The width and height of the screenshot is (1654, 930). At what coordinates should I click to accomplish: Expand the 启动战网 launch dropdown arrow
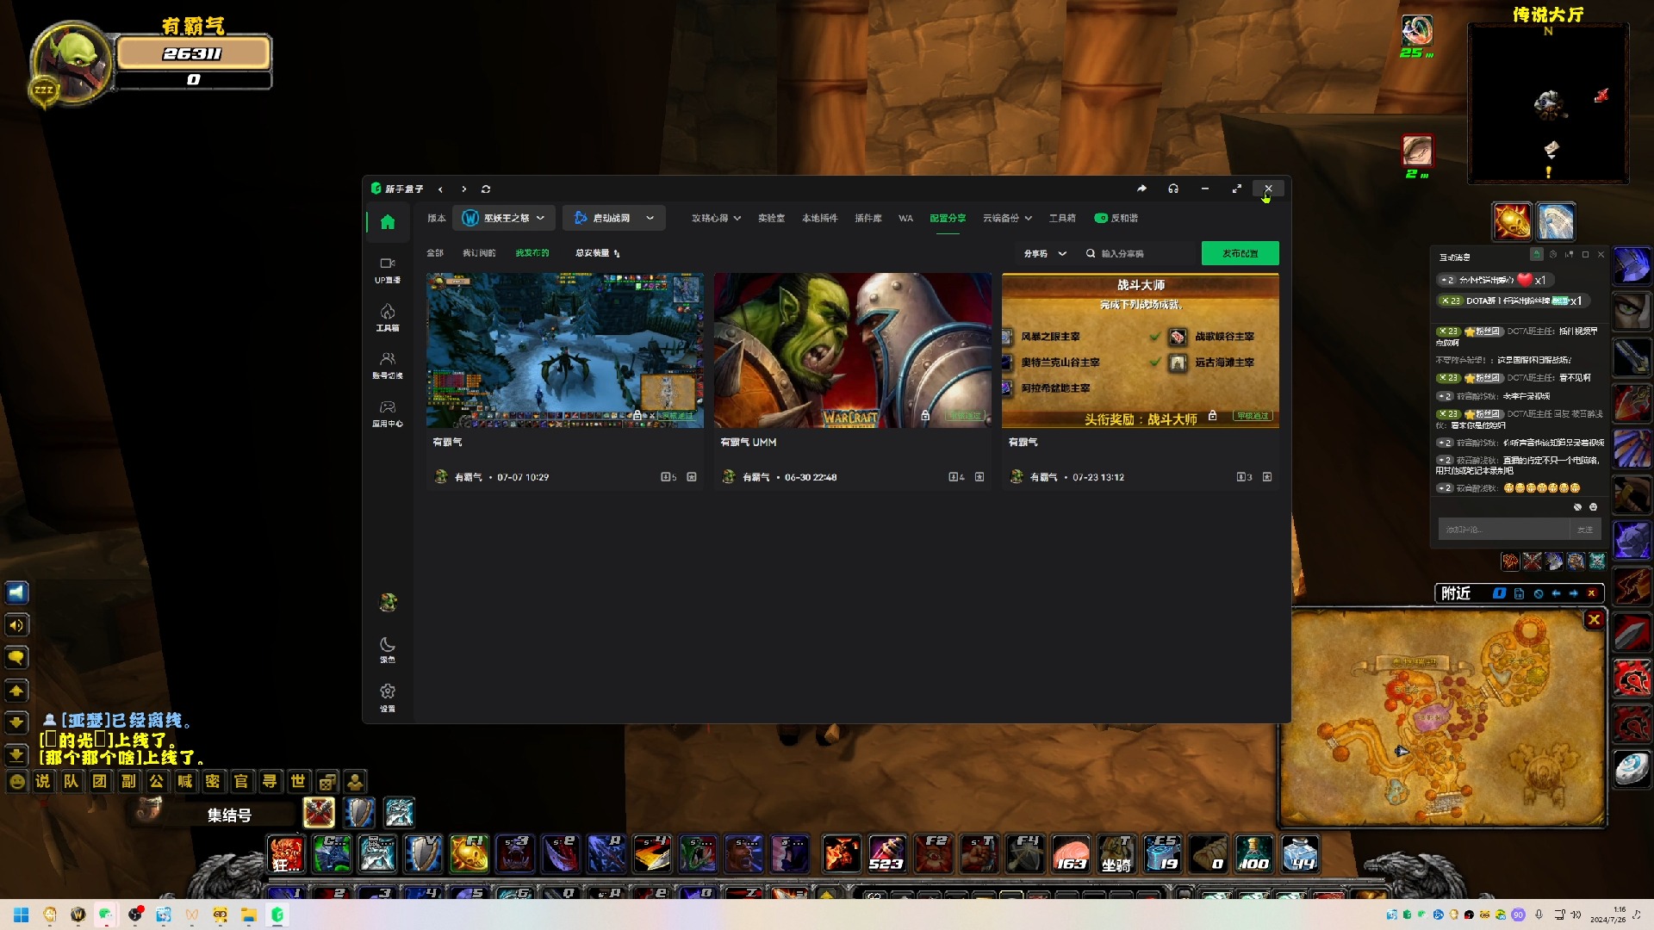(650, 219)
